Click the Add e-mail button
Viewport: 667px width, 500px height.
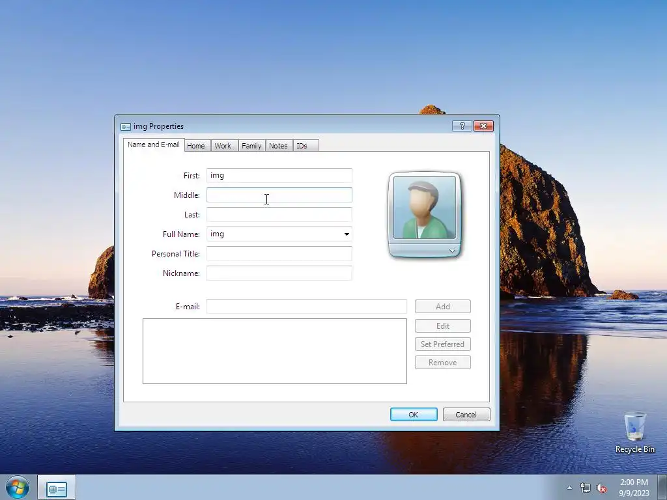(443, 307)
